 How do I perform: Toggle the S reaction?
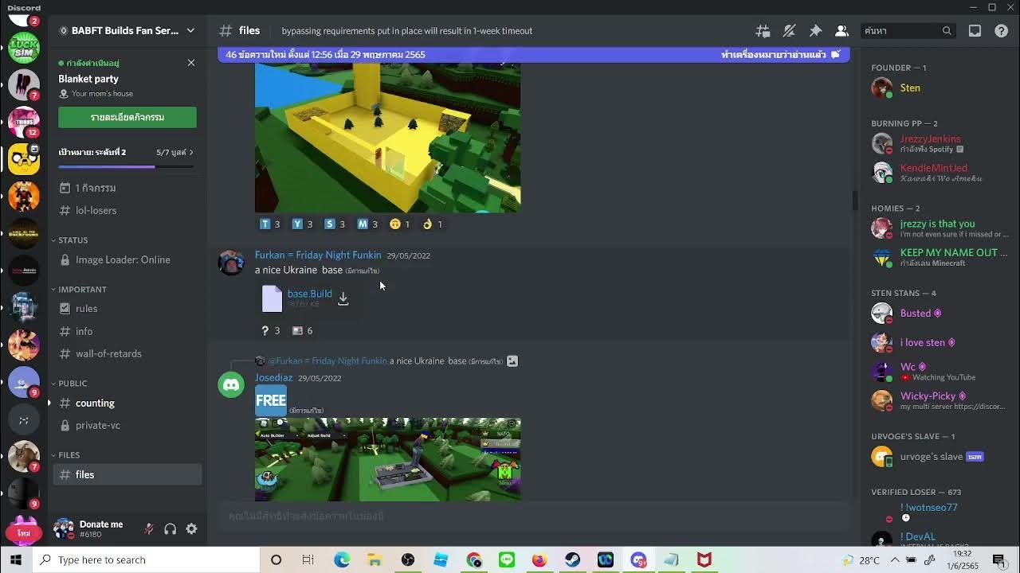tap(335, 224)
